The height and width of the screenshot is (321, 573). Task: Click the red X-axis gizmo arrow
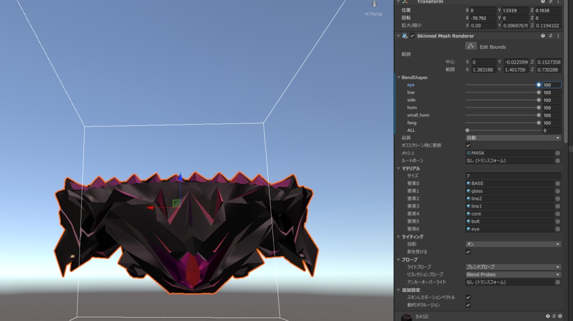coord(150,208)
